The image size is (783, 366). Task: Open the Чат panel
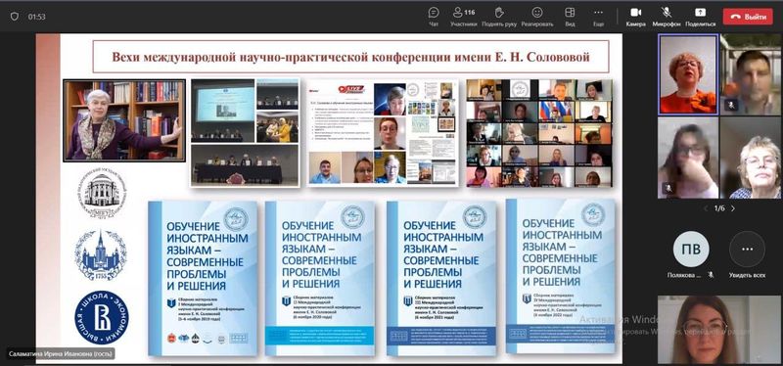(434, 16)
